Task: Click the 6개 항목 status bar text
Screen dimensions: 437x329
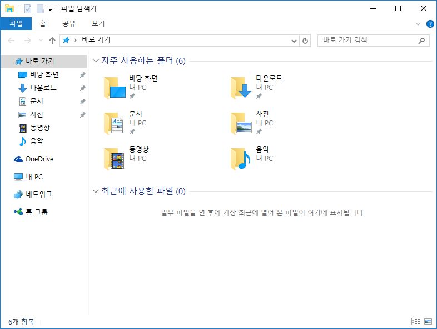Action: click(21, 322)
